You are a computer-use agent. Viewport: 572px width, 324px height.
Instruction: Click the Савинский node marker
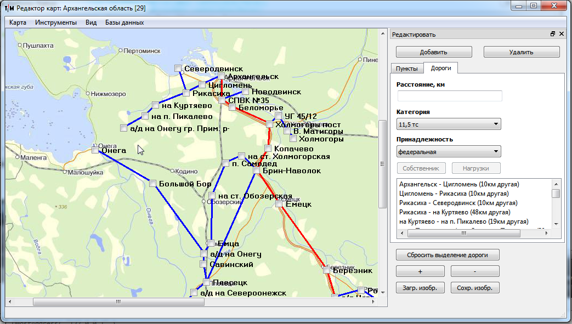(203, 264)
